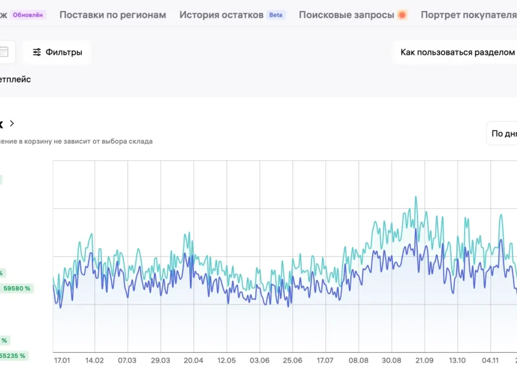Screen dimensions: 517x387
Task: Select the Портрет покупателя tab
Action: click(468, 15)
